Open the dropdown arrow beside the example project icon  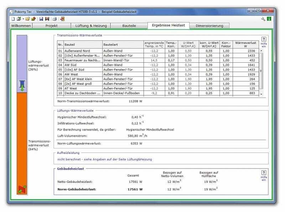(23, 19)
